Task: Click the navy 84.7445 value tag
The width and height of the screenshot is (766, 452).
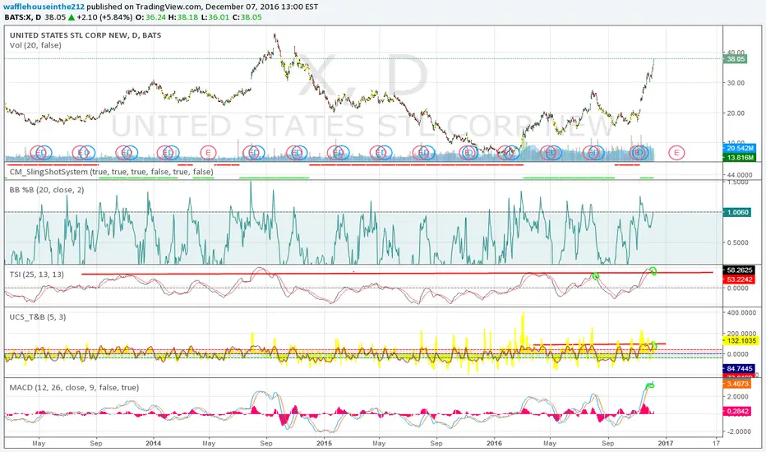Action: pos(740,368)
